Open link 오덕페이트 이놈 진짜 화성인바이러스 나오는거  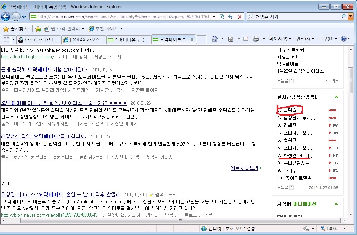(x=64, y=103)
